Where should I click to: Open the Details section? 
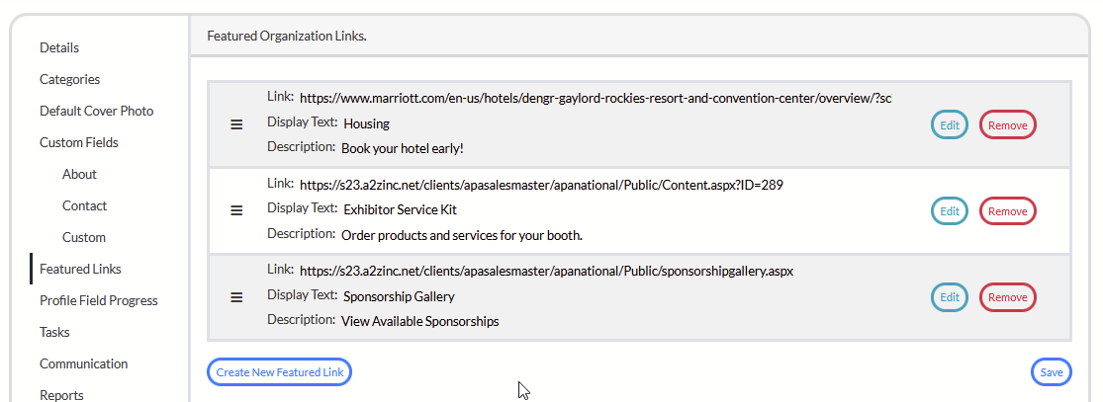(59, 47)
